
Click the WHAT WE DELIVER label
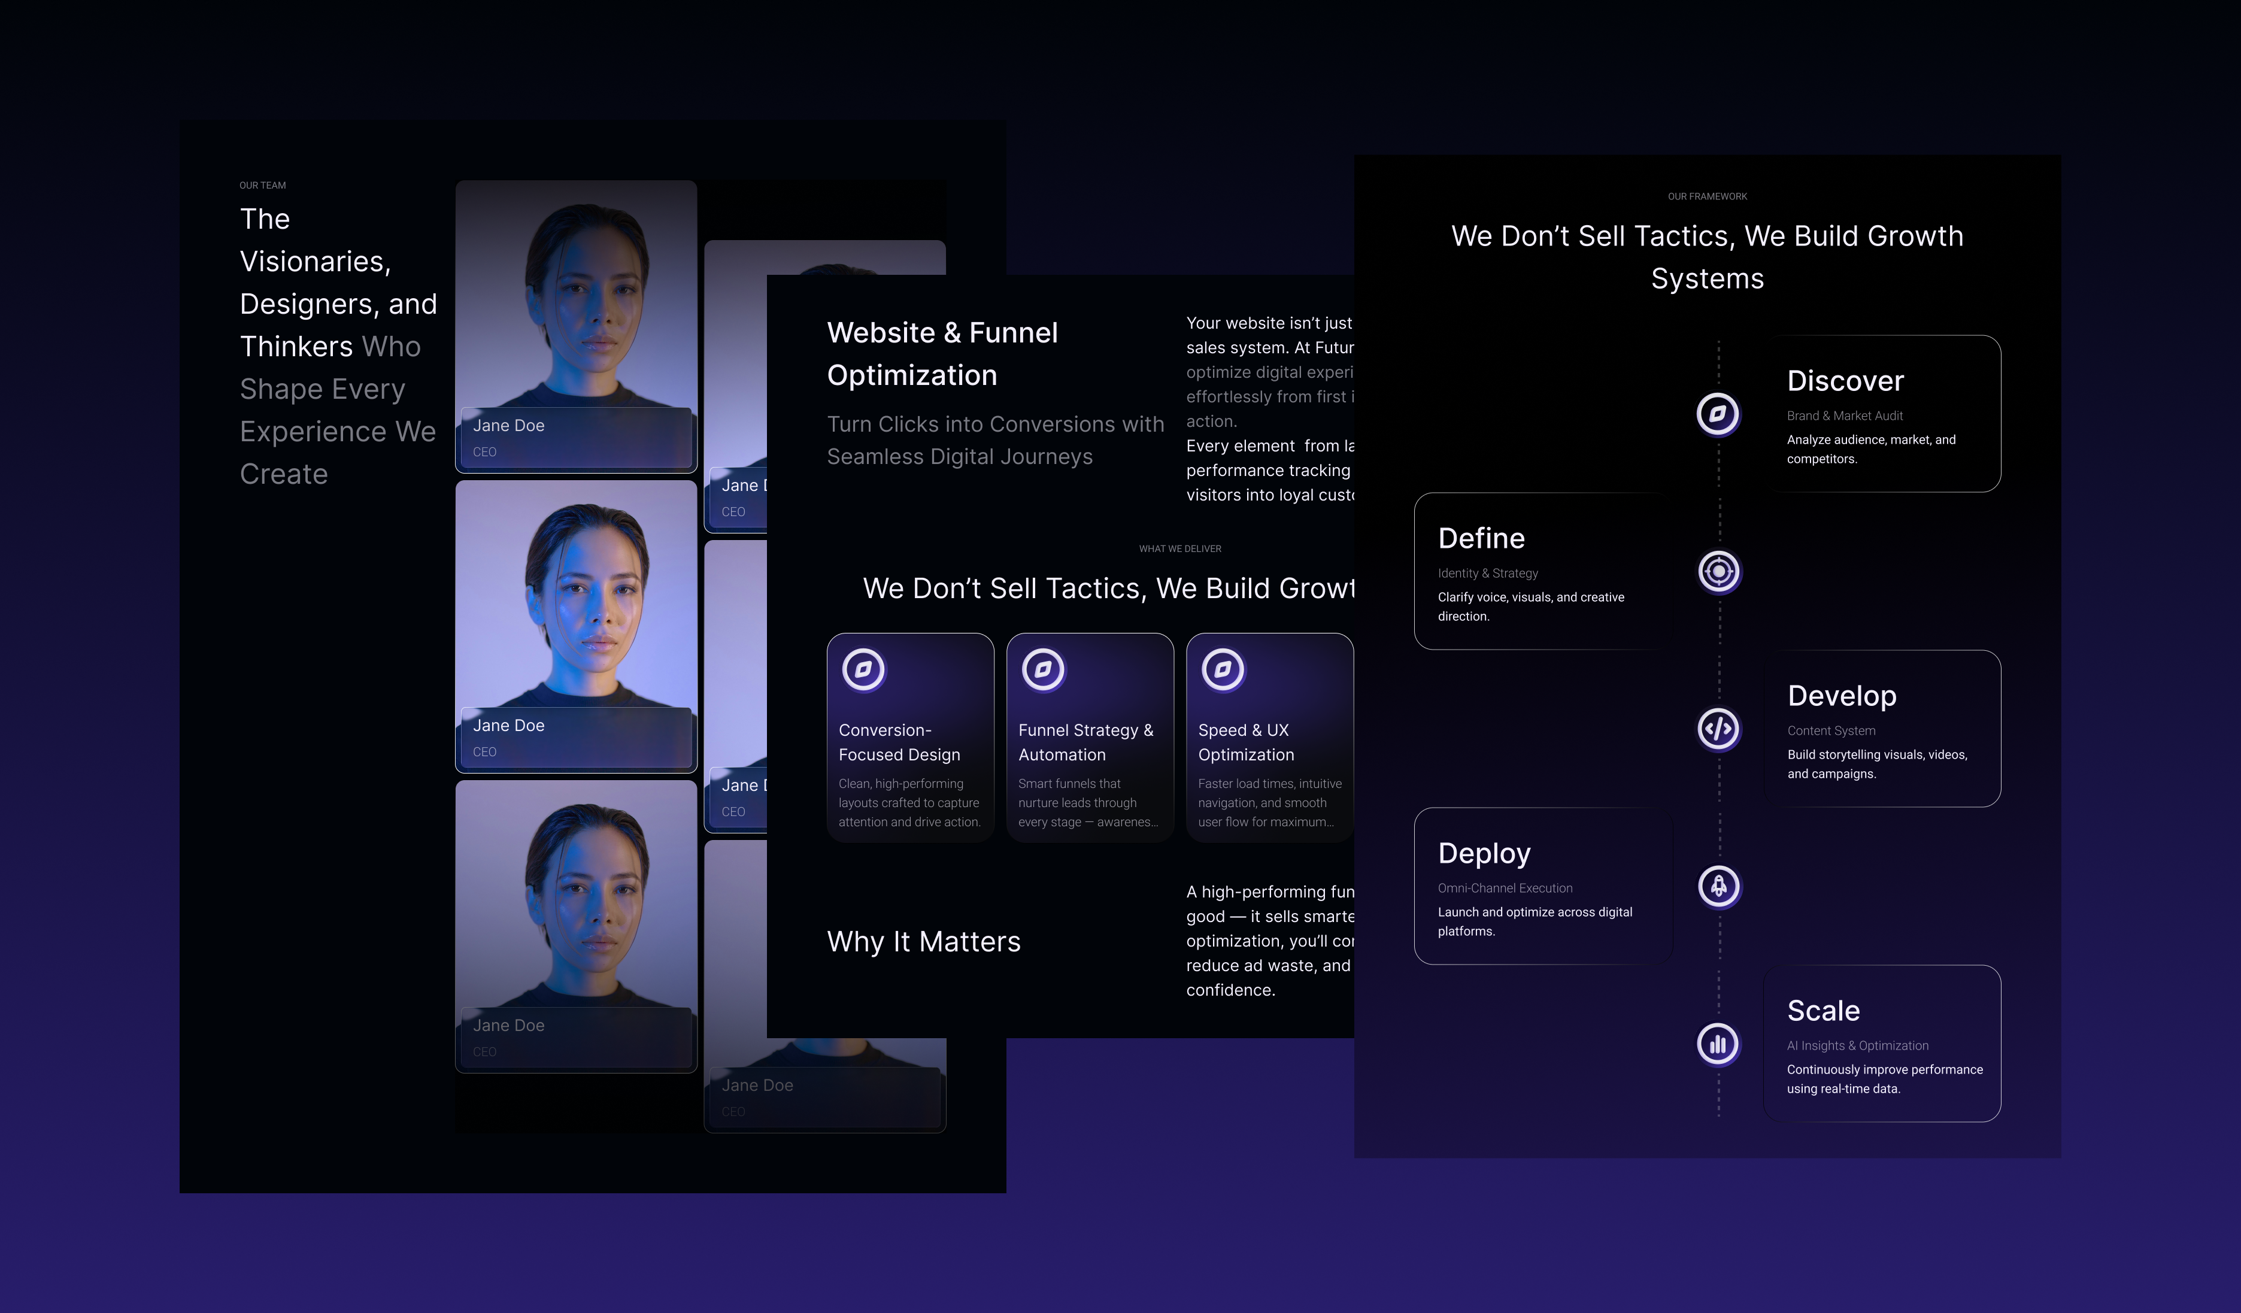pyautogui.click(x=1180, y=549)
